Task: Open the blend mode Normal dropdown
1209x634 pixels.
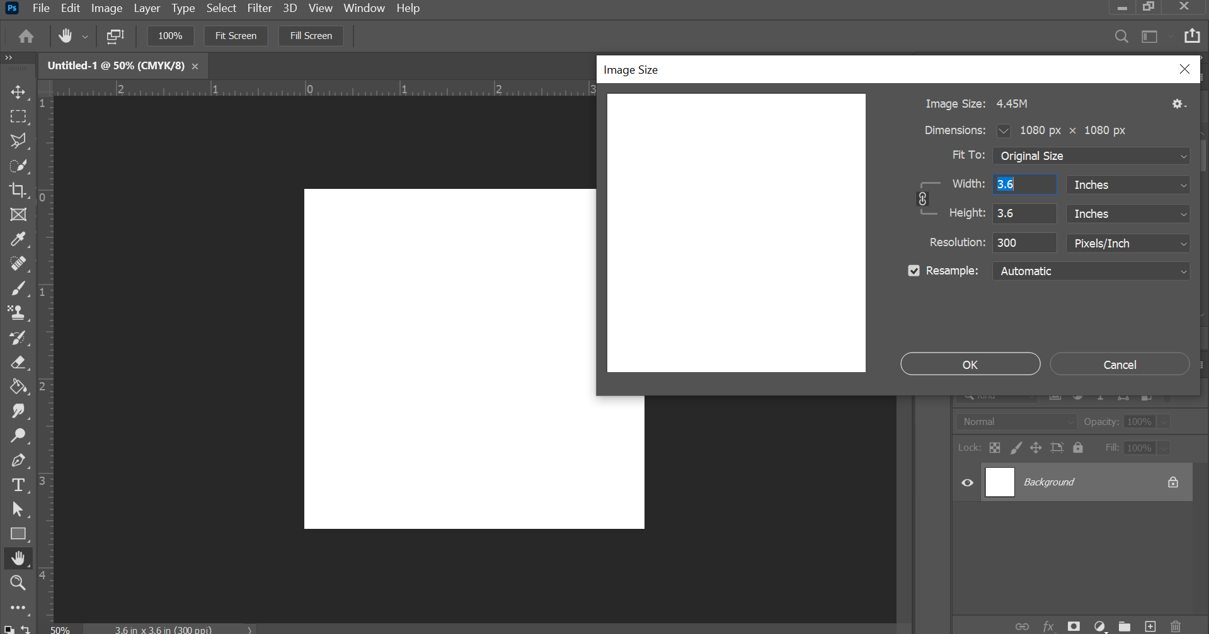Action: pos(1016,422)
